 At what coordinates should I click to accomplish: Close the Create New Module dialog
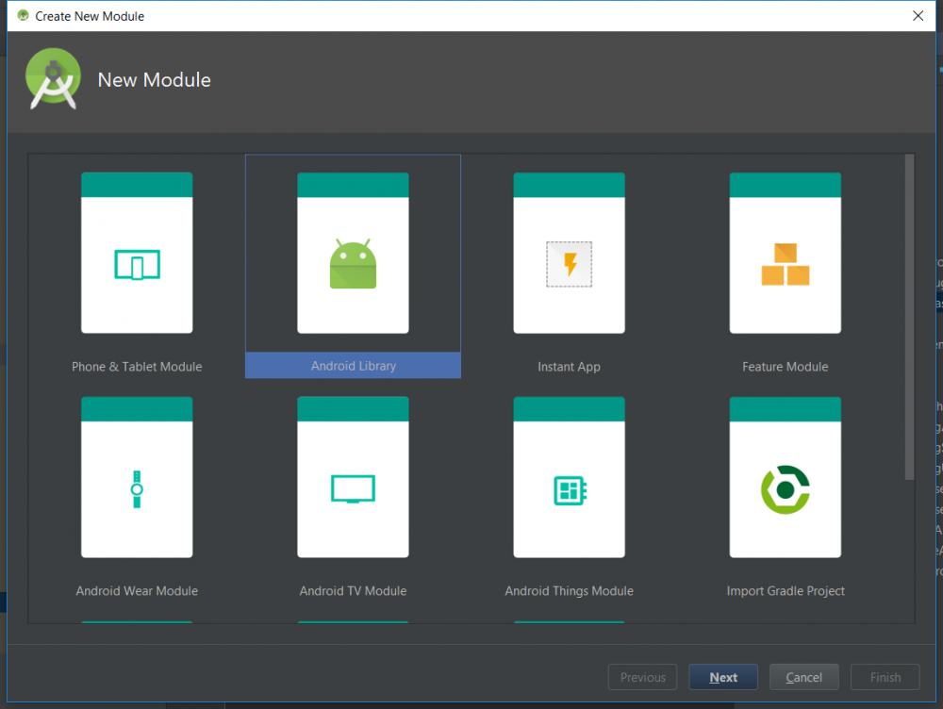[918, 16]
